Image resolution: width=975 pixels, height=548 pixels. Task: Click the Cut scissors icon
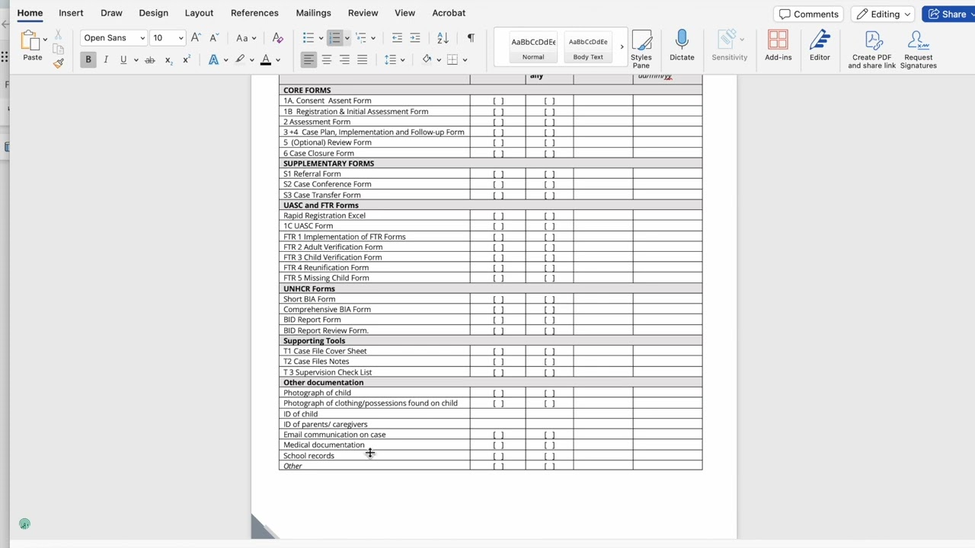(x=59, y=35)
